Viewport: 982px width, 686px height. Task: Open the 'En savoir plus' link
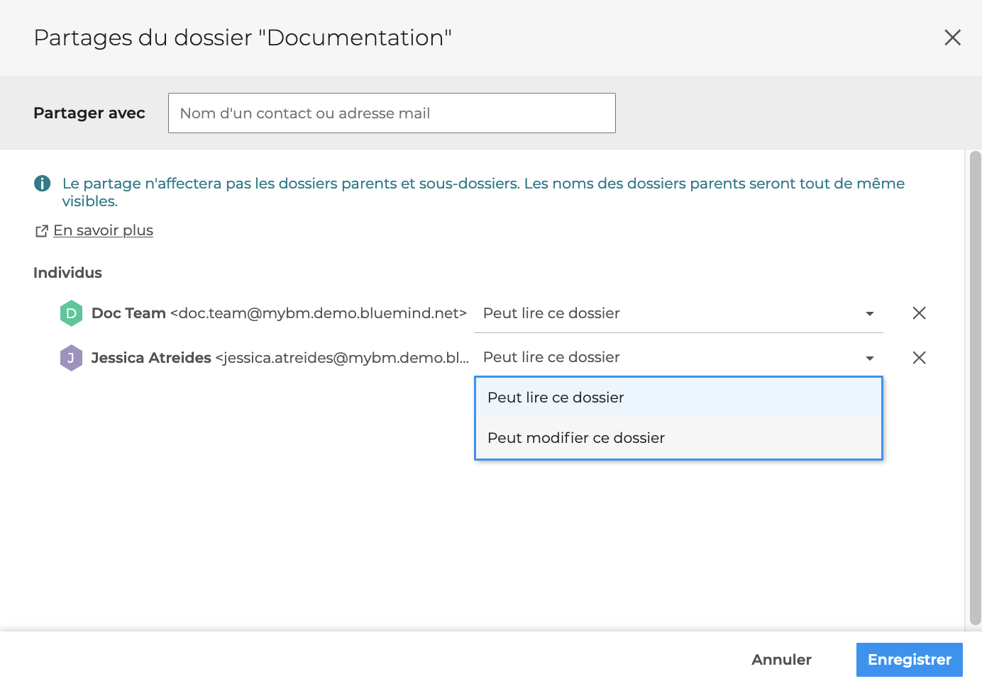click(x=103, y=230)
